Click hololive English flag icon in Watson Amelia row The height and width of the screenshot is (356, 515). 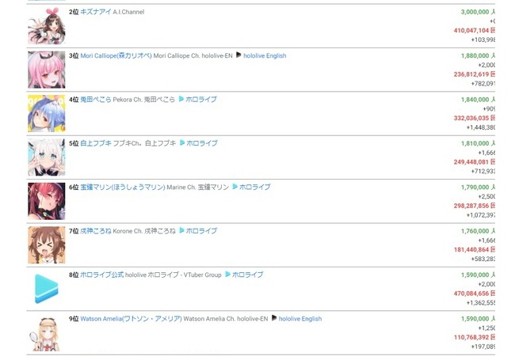tap(274, 318)
